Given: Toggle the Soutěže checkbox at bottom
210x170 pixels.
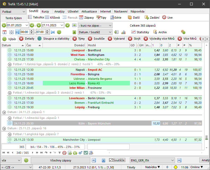Looking at the screenshot, I should coord(111,160).
